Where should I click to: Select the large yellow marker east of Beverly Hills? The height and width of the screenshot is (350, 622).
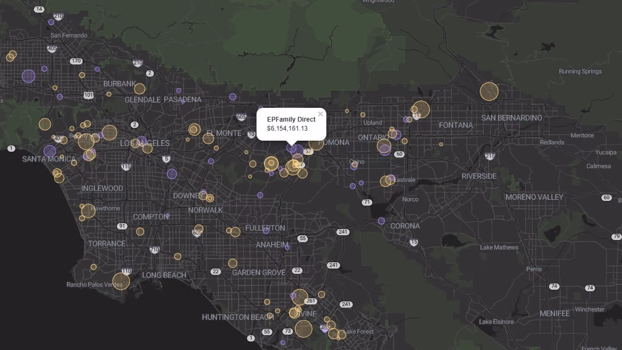[109, 133]
